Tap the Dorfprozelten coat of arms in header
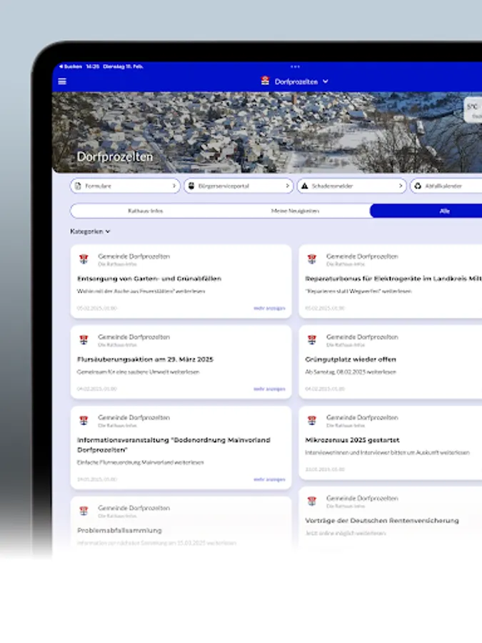This screenshot has width=482, height=643. (x=265, y=81)
